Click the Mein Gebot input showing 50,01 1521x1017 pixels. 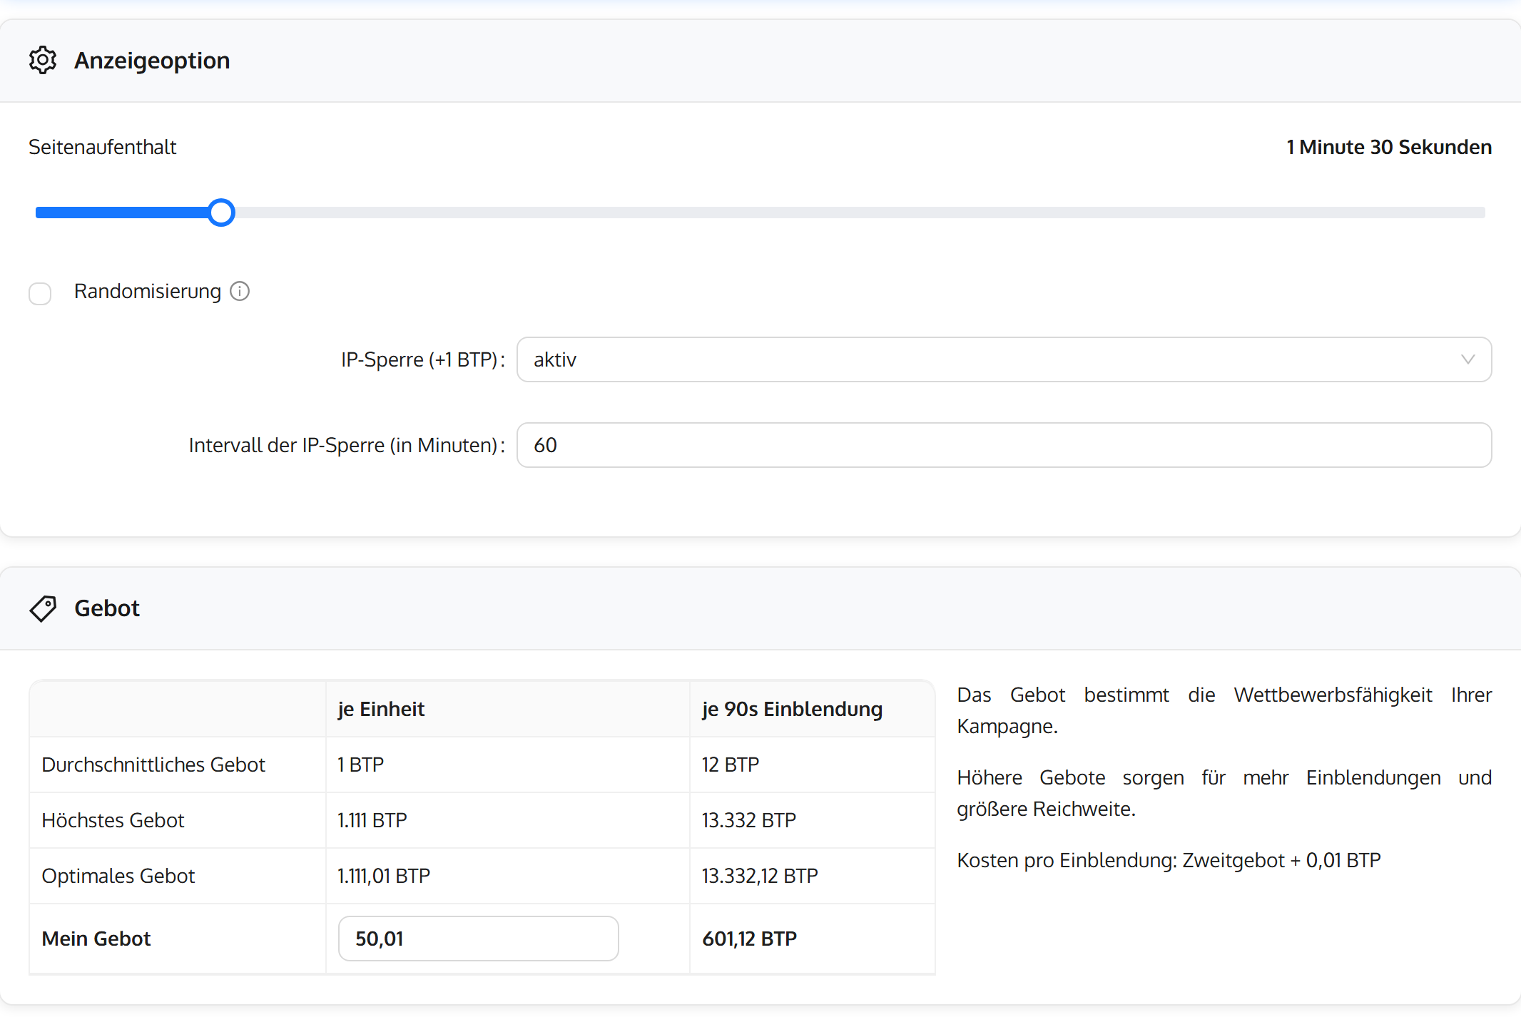coord(478,939)
